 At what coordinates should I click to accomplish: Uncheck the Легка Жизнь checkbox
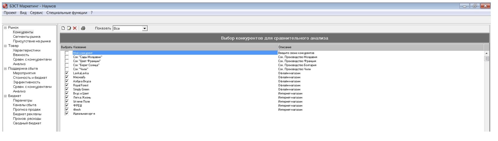coord(67,97)
